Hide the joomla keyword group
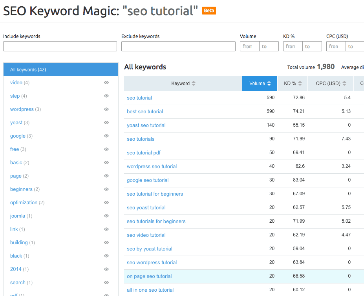The width and height of the screenshot is (364, 296). [106, 216]
